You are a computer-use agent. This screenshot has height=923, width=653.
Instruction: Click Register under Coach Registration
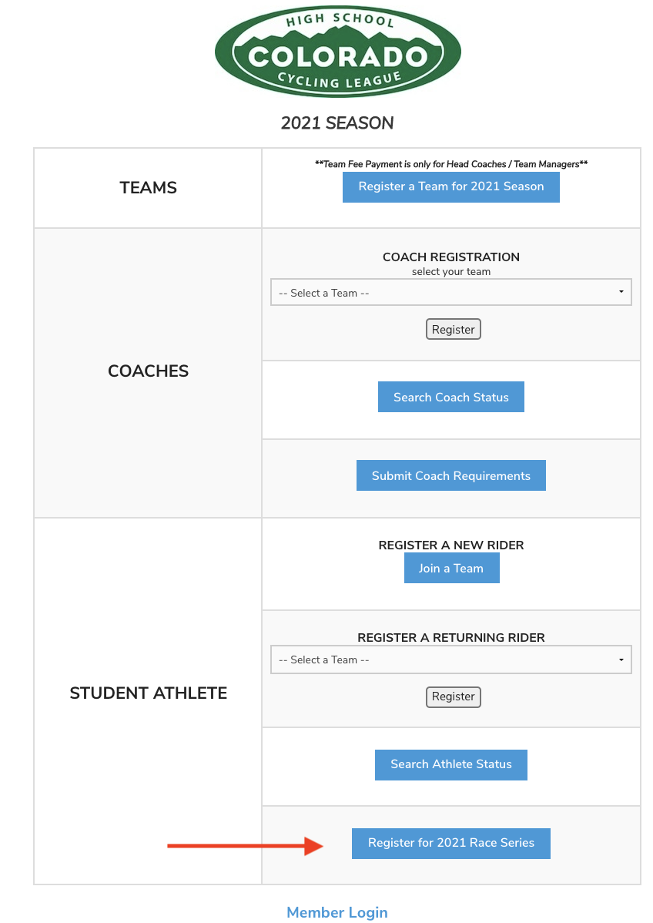pos(454,330)
